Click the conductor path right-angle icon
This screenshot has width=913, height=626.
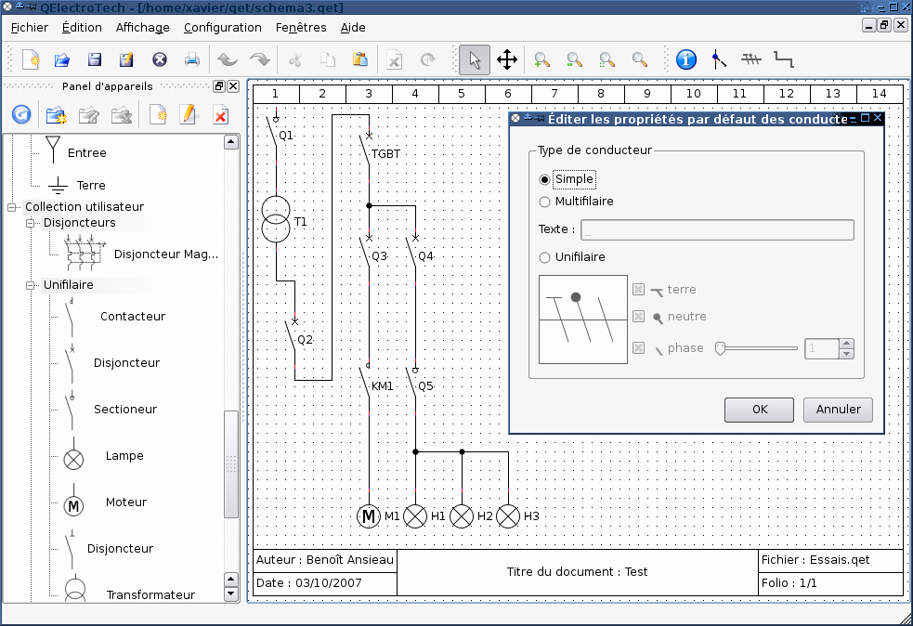[784, 59]
